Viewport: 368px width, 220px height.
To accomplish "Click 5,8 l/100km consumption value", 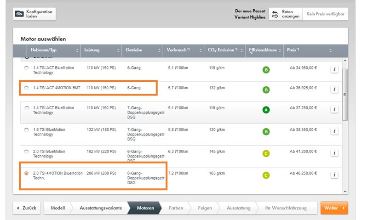I will click(178, 130).
